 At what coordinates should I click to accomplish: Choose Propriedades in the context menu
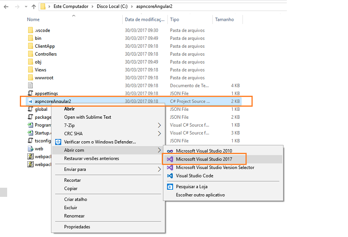tap(108, 226)
